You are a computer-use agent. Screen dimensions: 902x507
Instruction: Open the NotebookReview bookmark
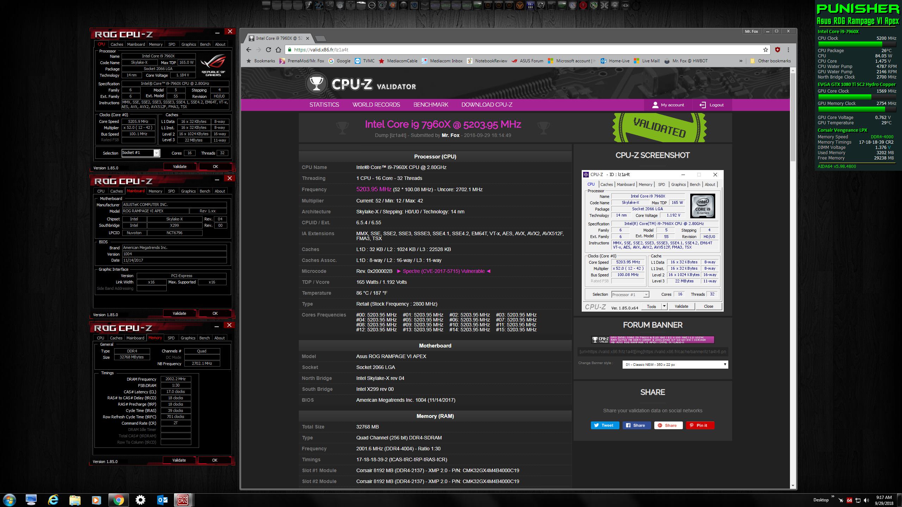tap(487, 61)
